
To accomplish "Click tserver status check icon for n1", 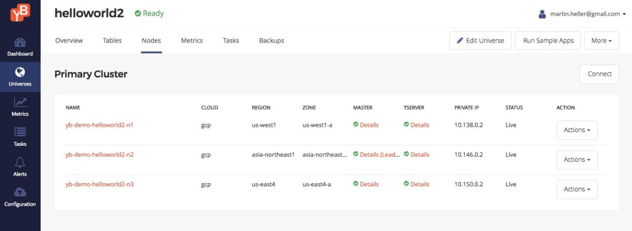I will 406,125.
